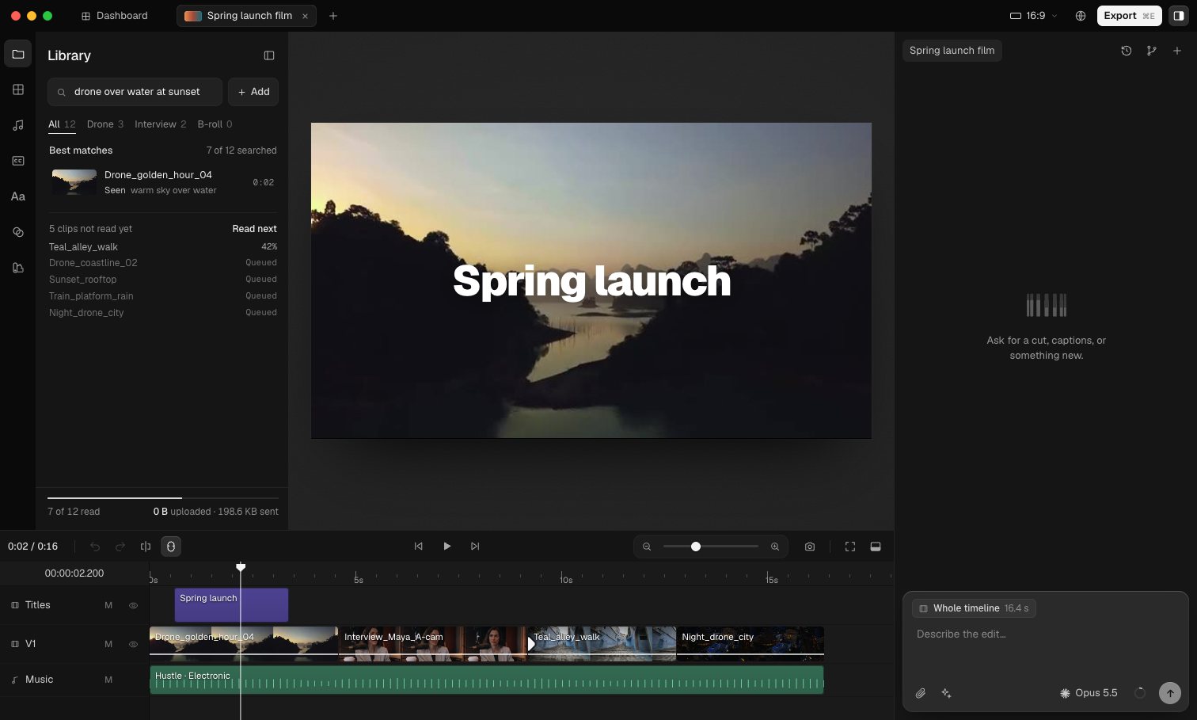Open the Whole timeline scope selector
This screenshot has width=1197, height=720.
click(974, 608)
